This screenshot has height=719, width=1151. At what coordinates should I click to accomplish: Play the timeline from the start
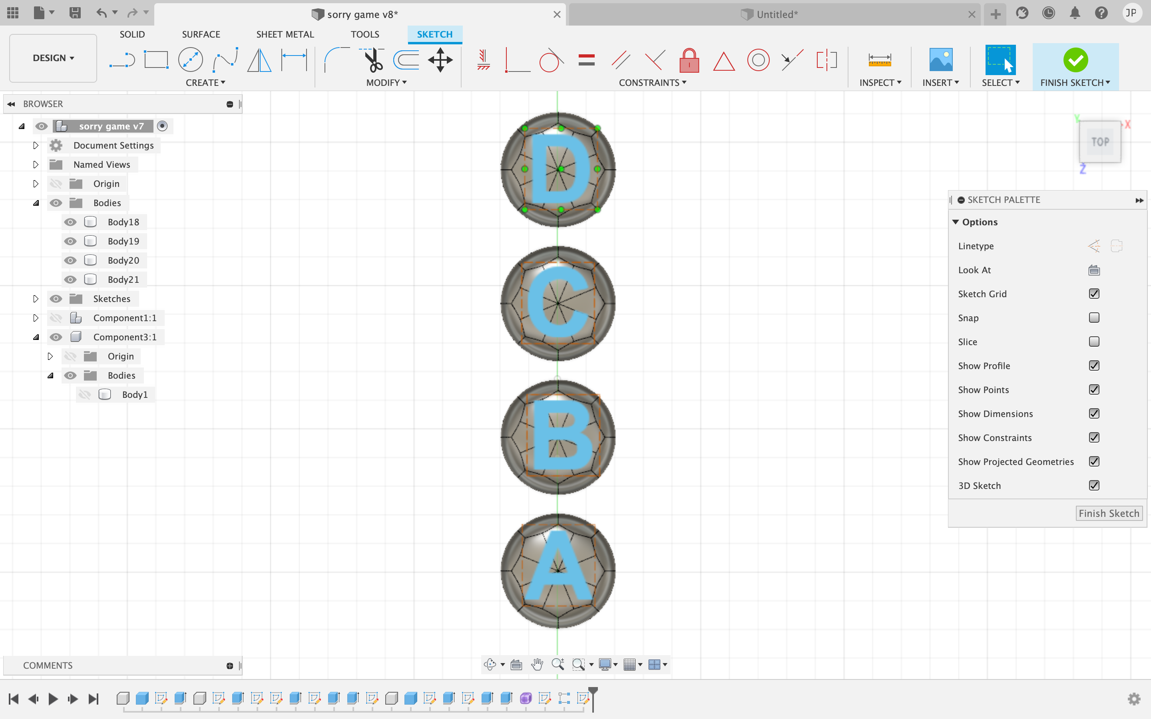coord(53,699)
